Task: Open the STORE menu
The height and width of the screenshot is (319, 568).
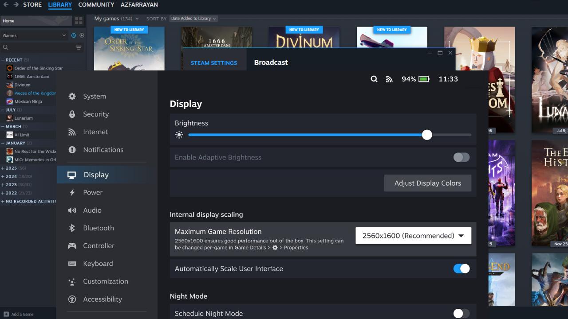Action: point(32,4)
